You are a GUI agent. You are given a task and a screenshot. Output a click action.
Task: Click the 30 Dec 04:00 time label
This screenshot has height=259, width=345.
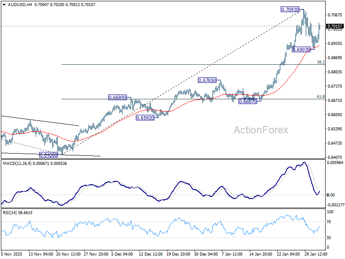pos(206,254)
